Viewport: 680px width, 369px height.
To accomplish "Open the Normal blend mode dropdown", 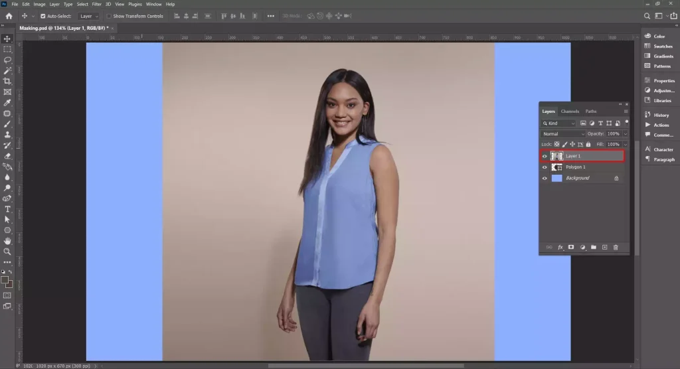I will 563,134.
